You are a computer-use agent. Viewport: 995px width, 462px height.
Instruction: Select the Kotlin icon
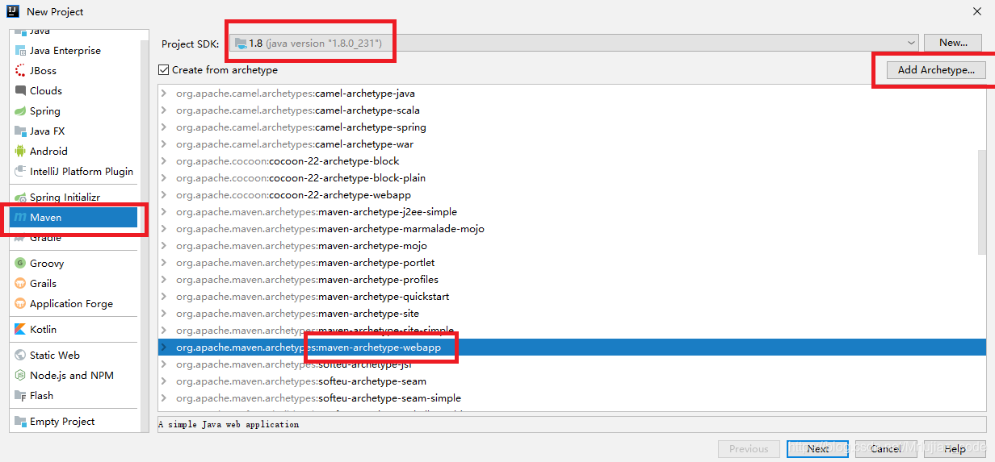tap(20, 330)
